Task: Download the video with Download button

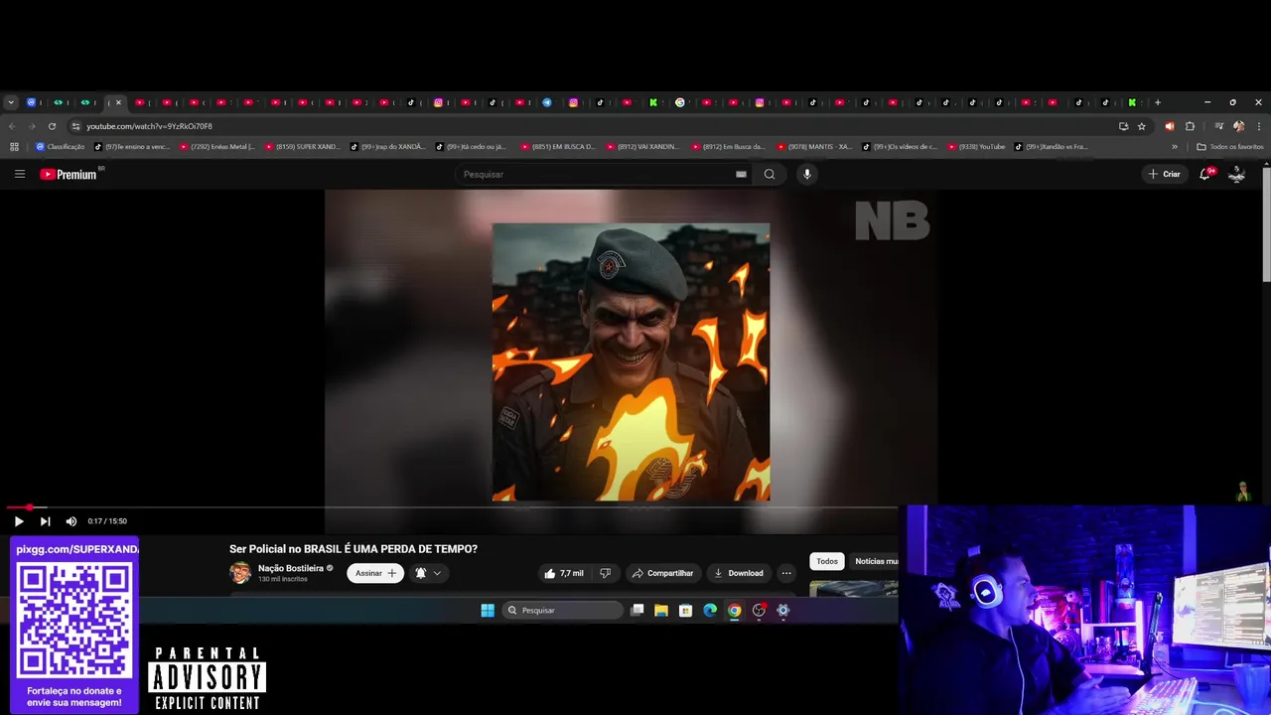Action: (x=738, y=573)
